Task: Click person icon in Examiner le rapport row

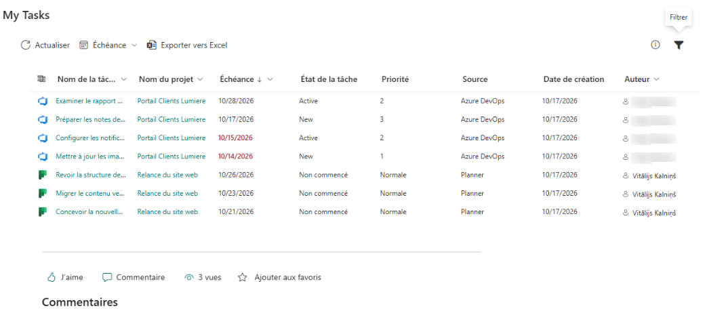Action: pyautogui.click(x=626, y=102)
